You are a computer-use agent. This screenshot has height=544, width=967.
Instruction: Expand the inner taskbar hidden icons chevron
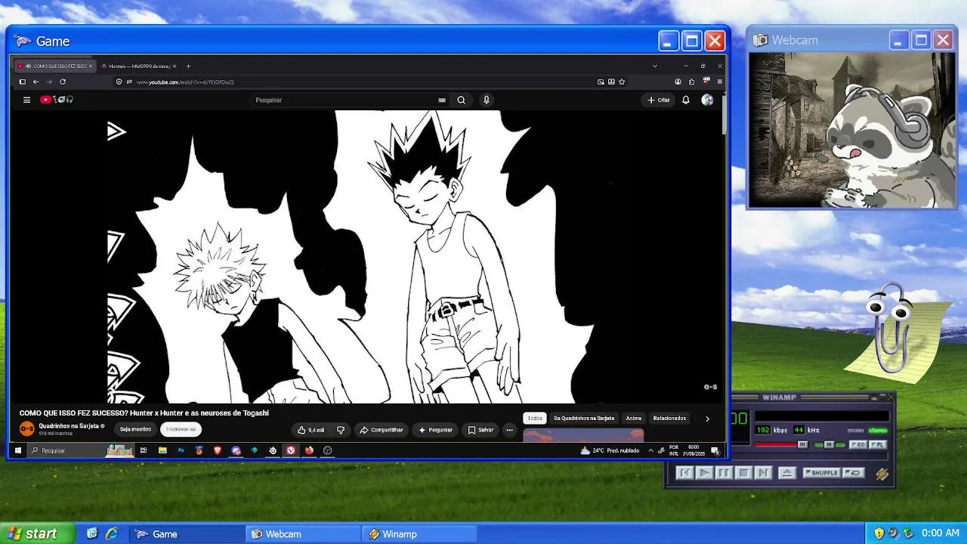(x=650, y=450)
